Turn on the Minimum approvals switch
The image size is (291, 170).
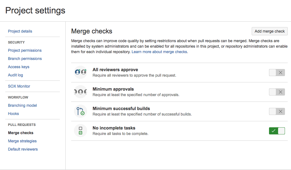pos(277,92)
